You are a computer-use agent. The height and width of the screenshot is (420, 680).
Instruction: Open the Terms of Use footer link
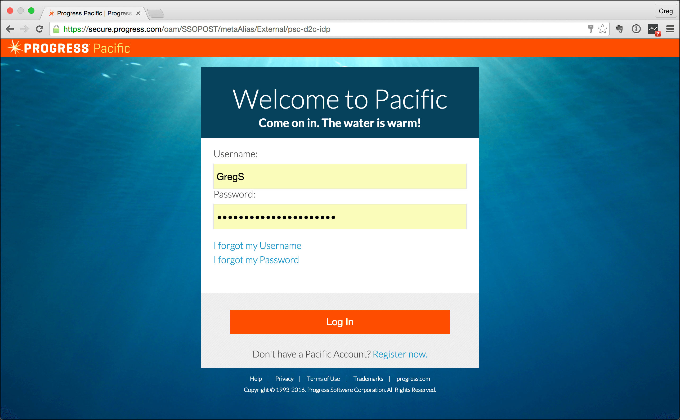(x=323, y=379)
